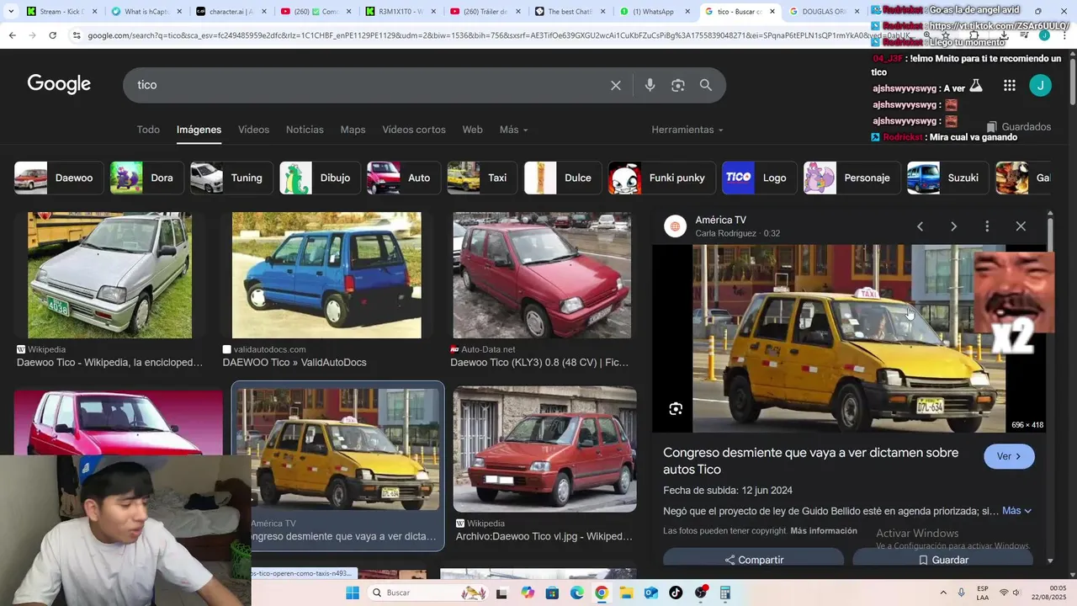This screenshot has height=606, width=1077.
Task: Switch to Web results tab
Action: (x=473, y=130)
